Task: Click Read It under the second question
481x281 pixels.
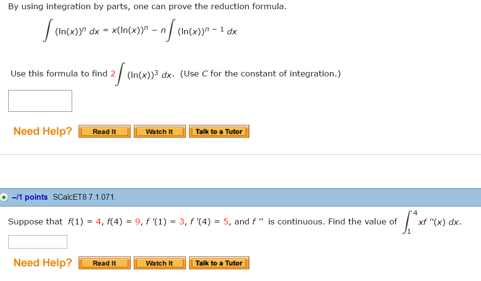Action: tap(104, 263)
